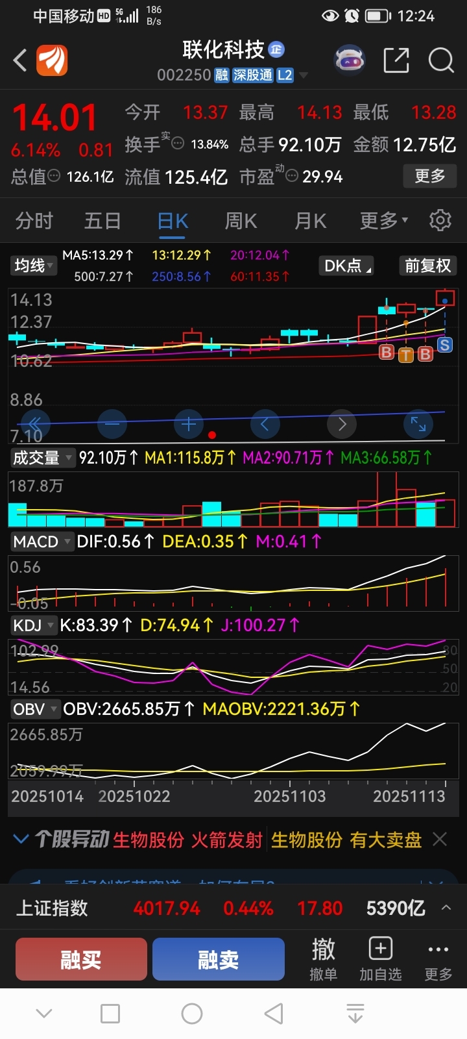Open the OBV indicator dropdown

(35, 709)
